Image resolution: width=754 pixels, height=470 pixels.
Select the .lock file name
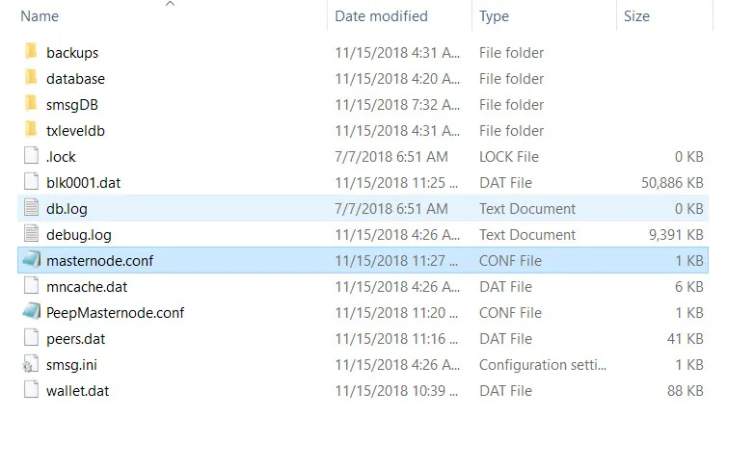[61, 157]
